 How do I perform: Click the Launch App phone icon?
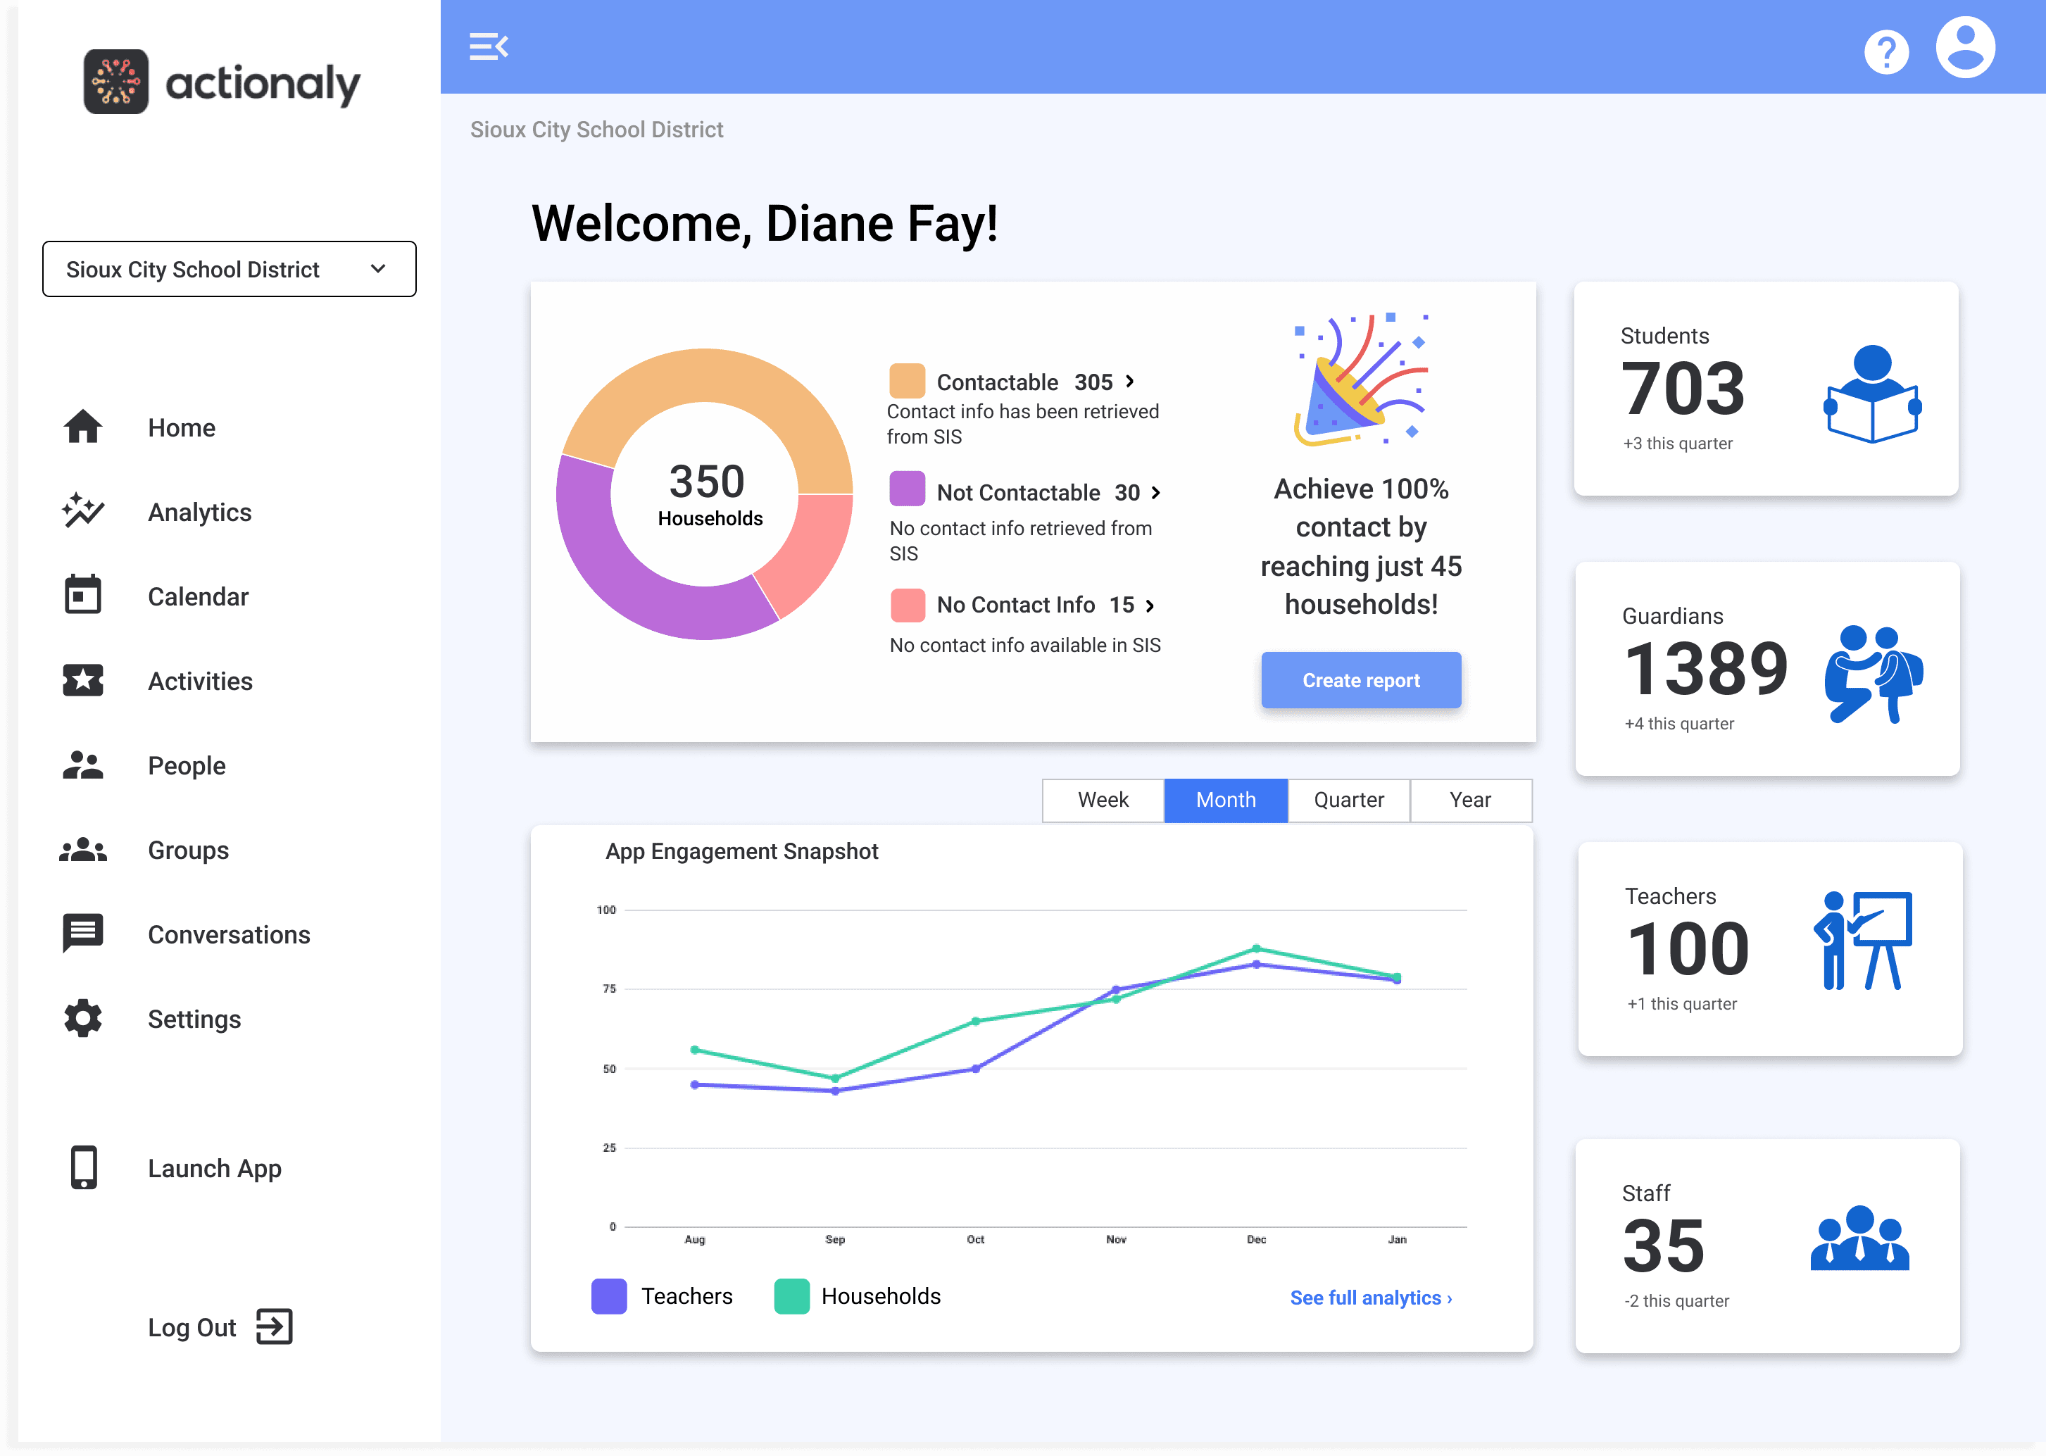pyautogui.click(x=83, y=1167)
